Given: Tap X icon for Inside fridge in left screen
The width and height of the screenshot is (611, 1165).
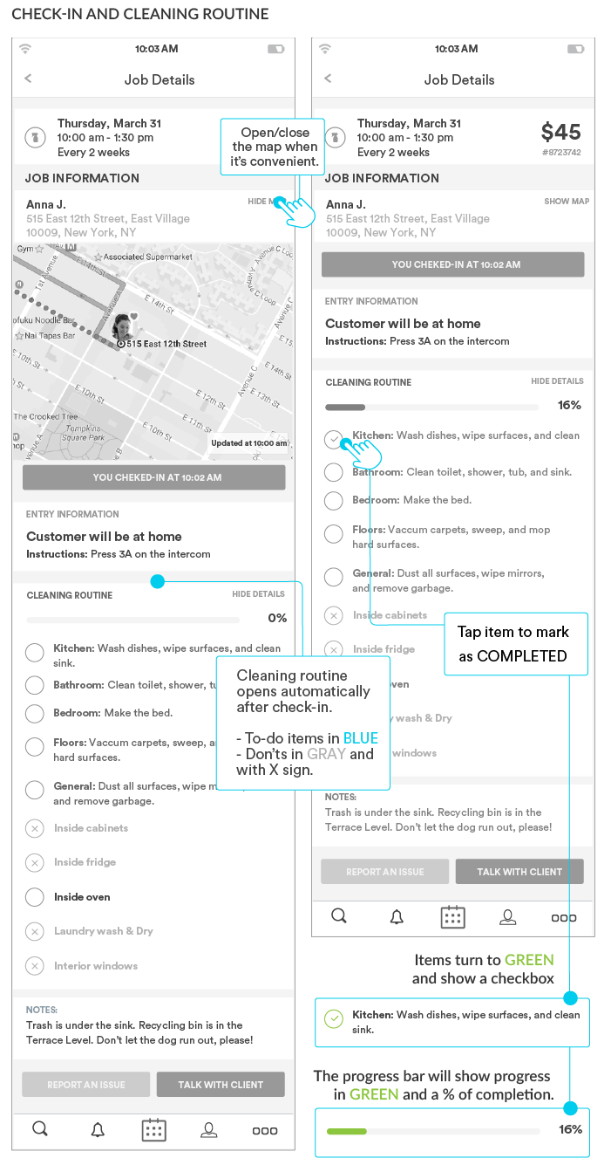Looking at the screenshot, I should tap(34, 862).
